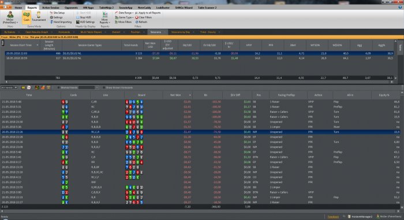The height and width of the screenshot is (220, 404).
Task: Open the hero player avatar menu
Action: [x=10, y=17]
